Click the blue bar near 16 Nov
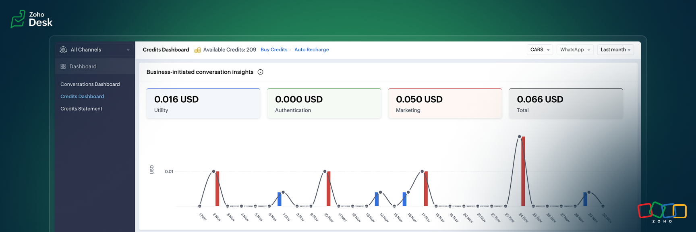 (404, 199)
